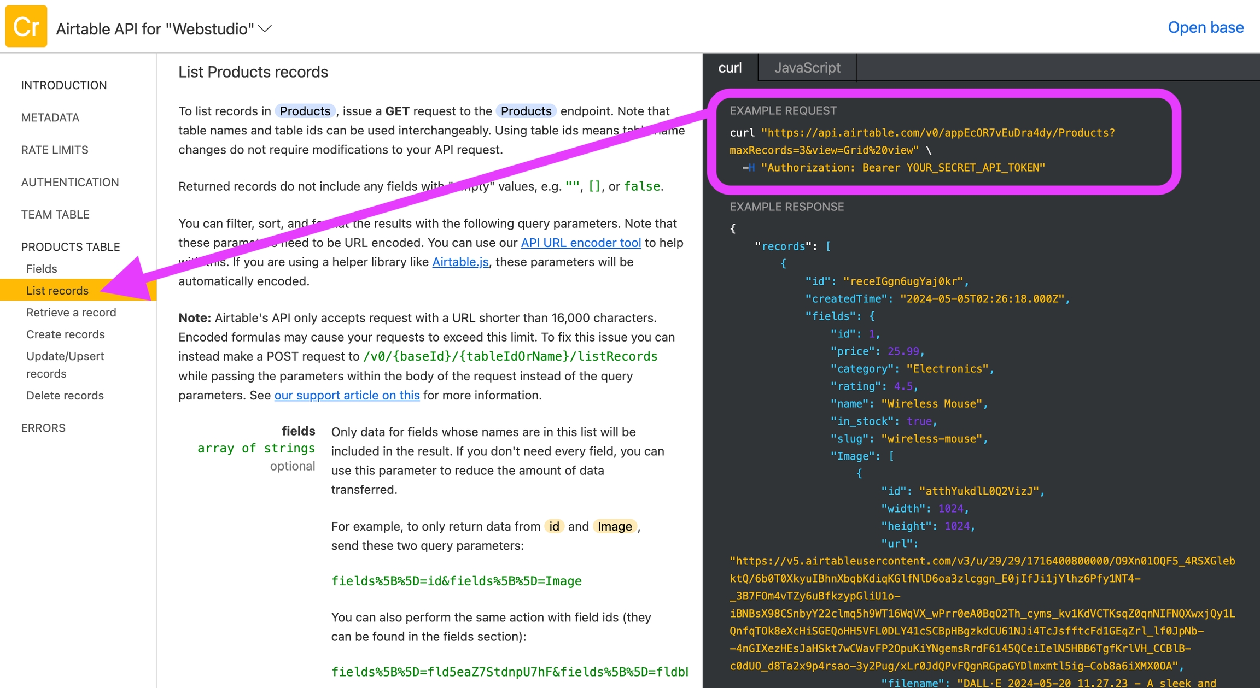Open the "Delete records" section
The image size is (1260, 688).
coord(65,395)
